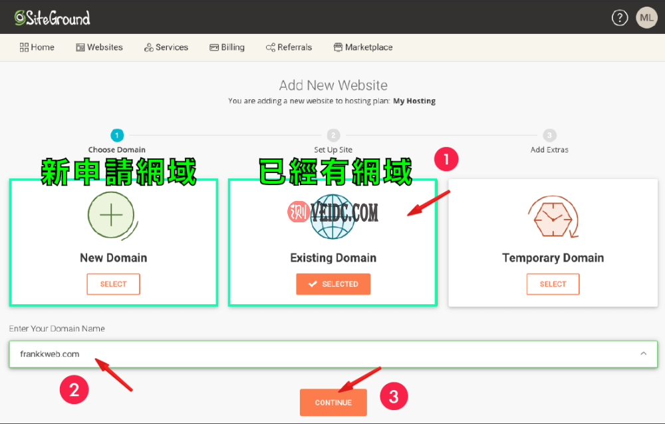This screenshot has height=424, width=665.
Task: Click the Choose Domain step indicator
Action: tap(117, 133)
